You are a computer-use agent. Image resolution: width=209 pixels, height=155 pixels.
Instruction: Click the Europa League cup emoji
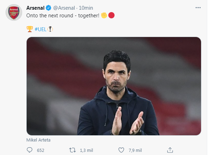point(50,29)
